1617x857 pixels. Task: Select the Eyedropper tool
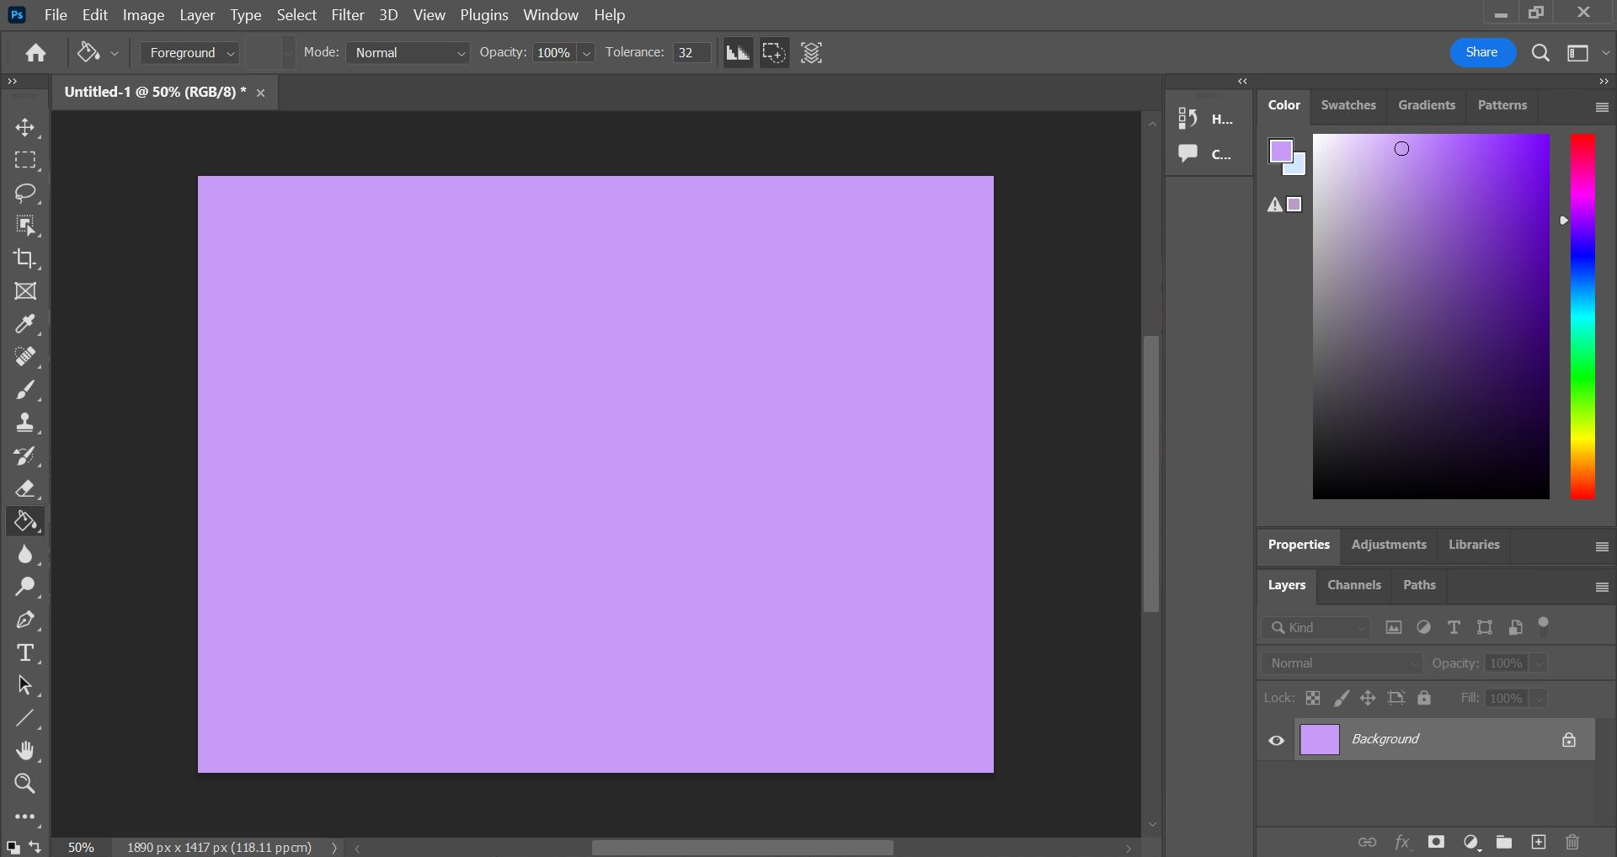(x=25, y=325)
